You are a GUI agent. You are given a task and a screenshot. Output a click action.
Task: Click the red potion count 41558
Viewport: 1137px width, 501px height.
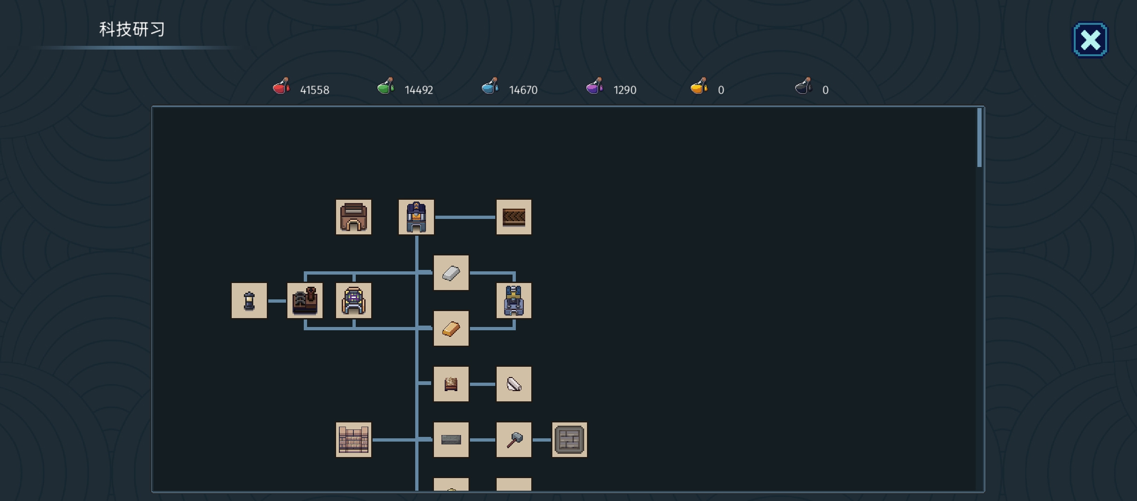coord(315,90)
